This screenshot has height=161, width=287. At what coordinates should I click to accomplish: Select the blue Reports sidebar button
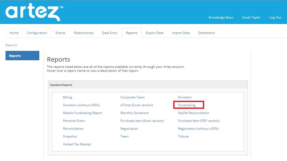pyautogui.click(x=22, y=56)
